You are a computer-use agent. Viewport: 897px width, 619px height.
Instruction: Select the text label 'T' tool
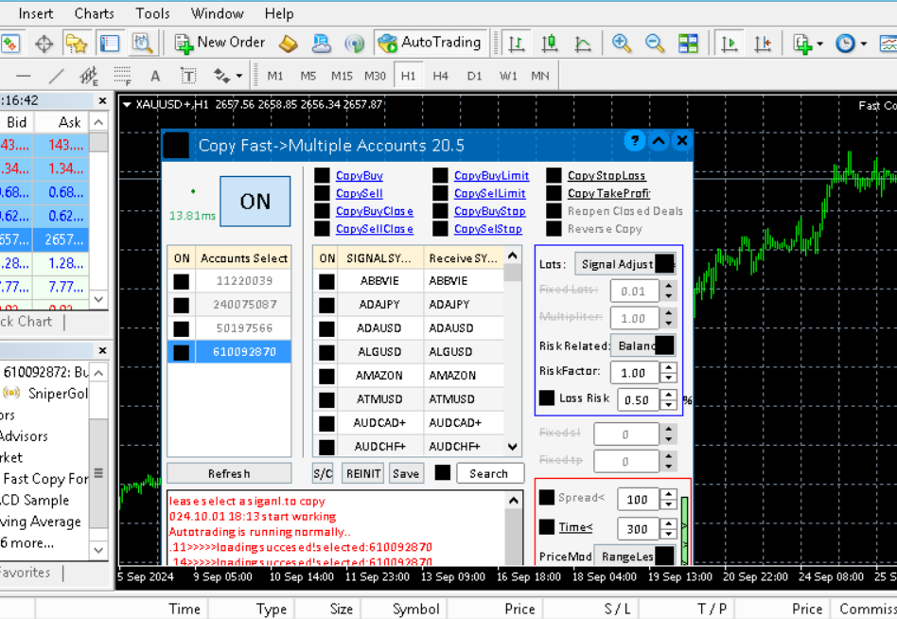point(188,76)
